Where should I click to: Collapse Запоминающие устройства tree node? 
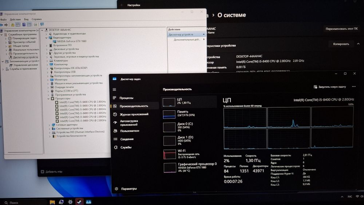pyautogui.click(x=3, y=62)
